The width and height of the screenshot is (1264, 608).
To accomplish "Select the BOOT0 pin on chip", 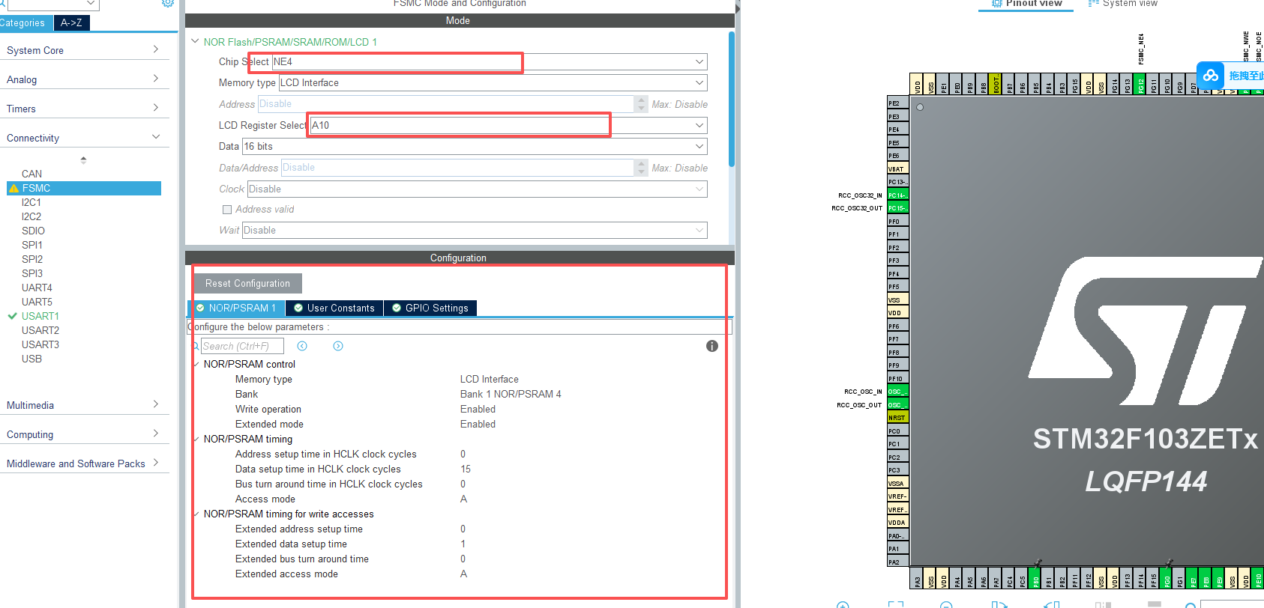I will click(996, 84).
